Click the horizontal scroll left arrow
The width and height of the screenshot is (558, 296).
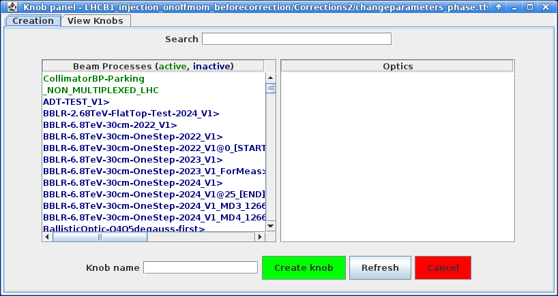47,237
